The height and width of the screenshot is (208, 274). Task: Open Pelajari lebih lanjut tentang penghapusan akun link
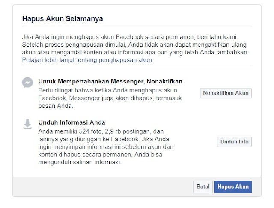(x=88, y=60)
